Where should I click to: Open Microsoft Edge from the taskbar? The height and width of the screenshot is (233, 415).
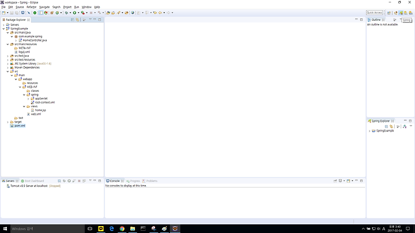point(111,228)
